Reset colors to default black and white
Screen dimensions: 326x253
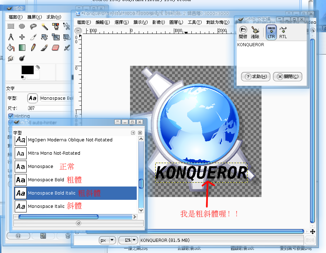(x=23, y=78)
